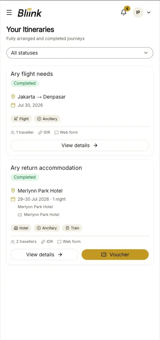Click the Hotel tag on Ary return accommodation
160x340 pixels.
[x=21, y=228]
